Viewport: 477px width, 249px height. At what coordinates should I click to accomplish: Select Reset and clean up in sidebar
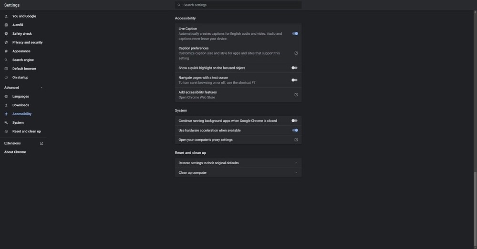[x=26, y=131]
